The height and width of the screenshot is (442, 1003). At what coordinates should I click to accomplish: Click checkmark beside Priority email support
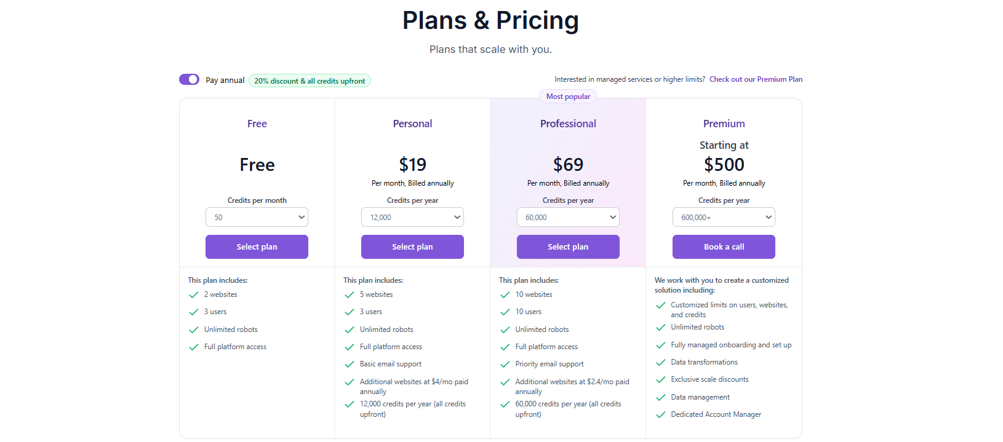point(505,365)
